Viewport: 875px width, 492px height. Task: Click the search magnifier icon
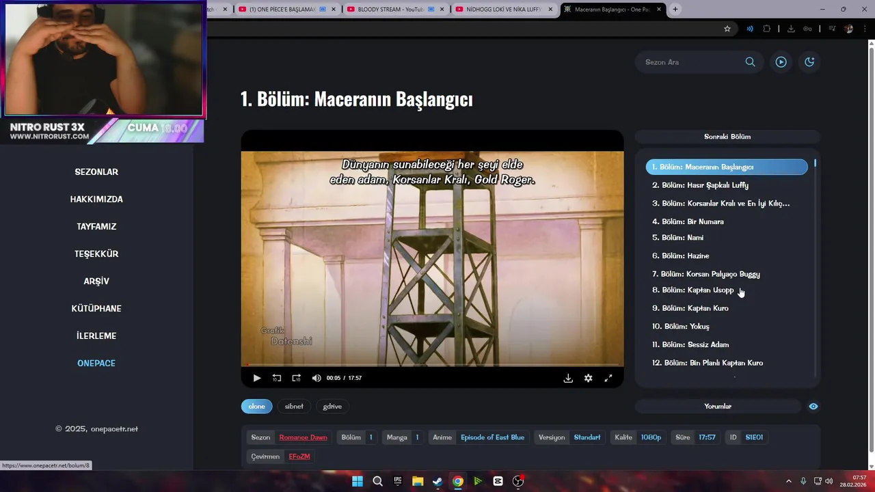coord(750,62)
